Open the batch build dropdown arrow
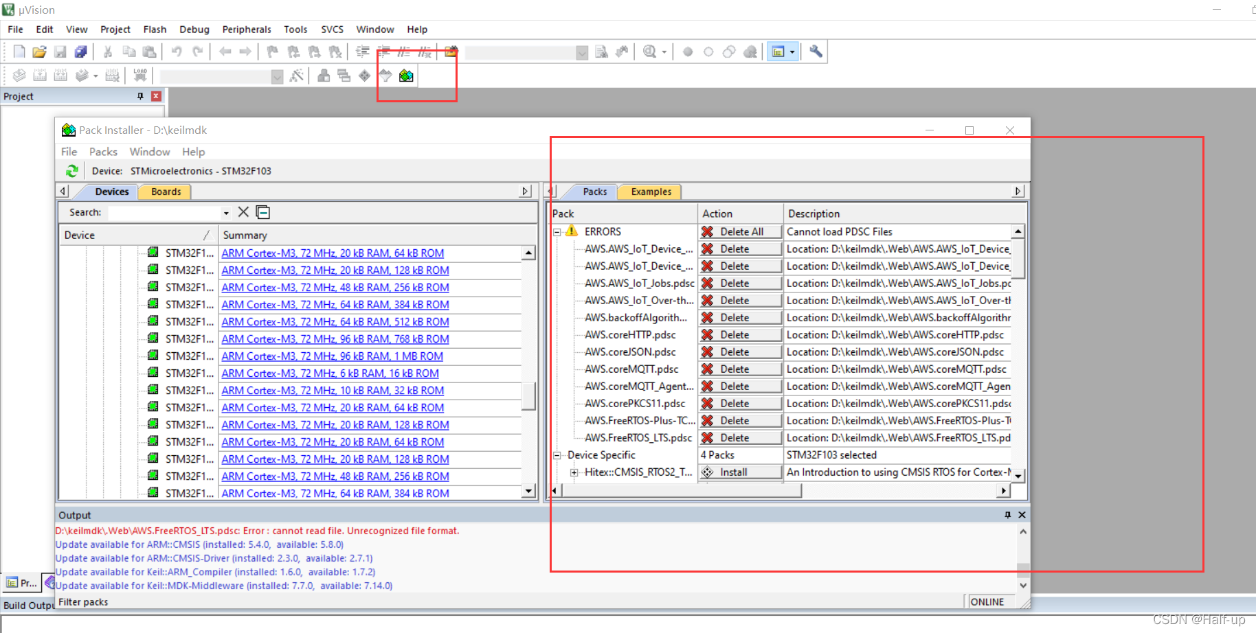The width and height of the screenshot is (1256, 633). coord(96,76)
